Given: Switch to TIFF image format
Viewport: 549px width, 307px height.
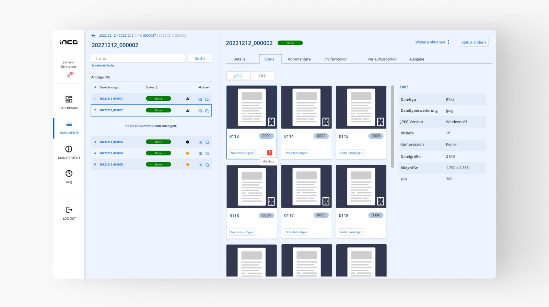Looking at the screenshot, I should (262, 76).
